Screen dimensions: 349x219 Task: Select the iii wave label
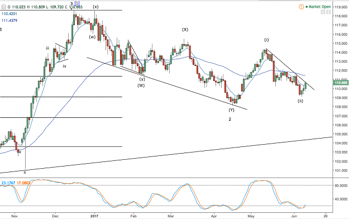[x=47, y=49]
